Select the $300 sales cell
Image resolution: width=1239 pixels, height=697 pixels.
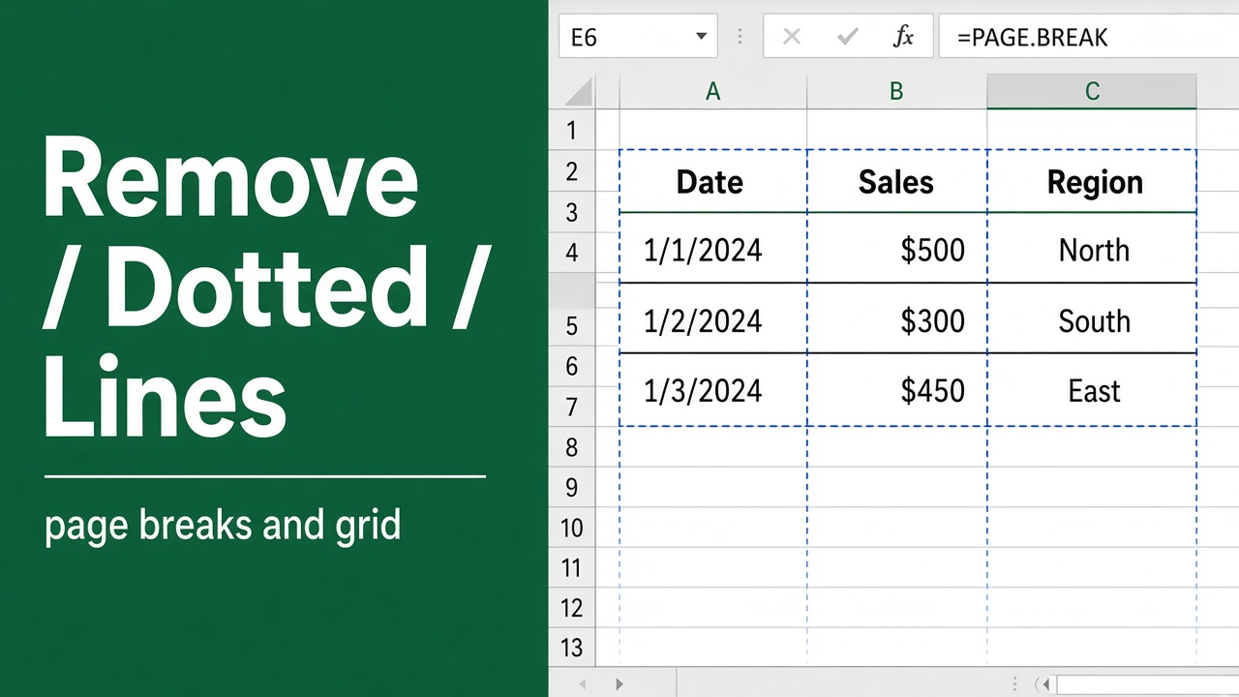[897, 319]
